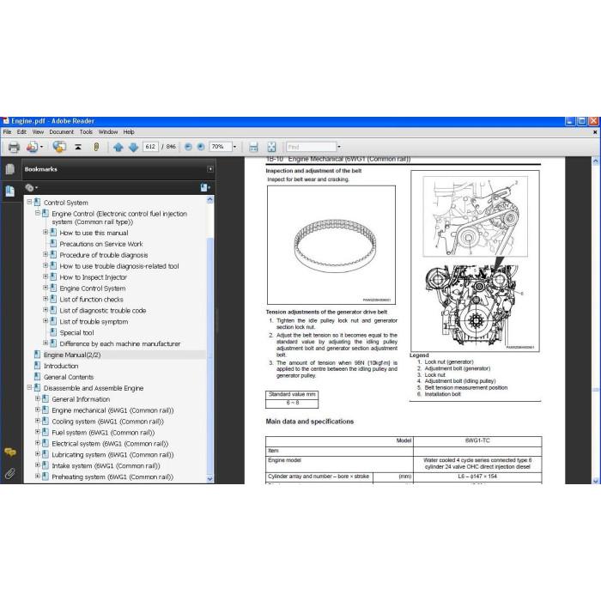601x601 pixels.
Task: Expand Cooling system (6WG1) bookmark
Action: [38, 421]
